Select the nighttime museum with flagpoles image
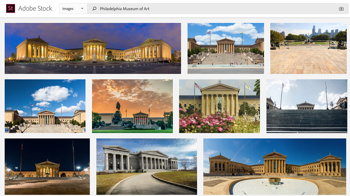 tap(47, 167)
